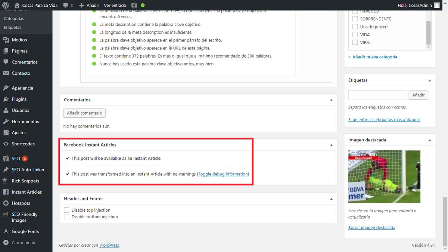The width and height of the screenshot is (448, 252).
Task: Click the Rich Snippets star icon
Action: (6, 181)
